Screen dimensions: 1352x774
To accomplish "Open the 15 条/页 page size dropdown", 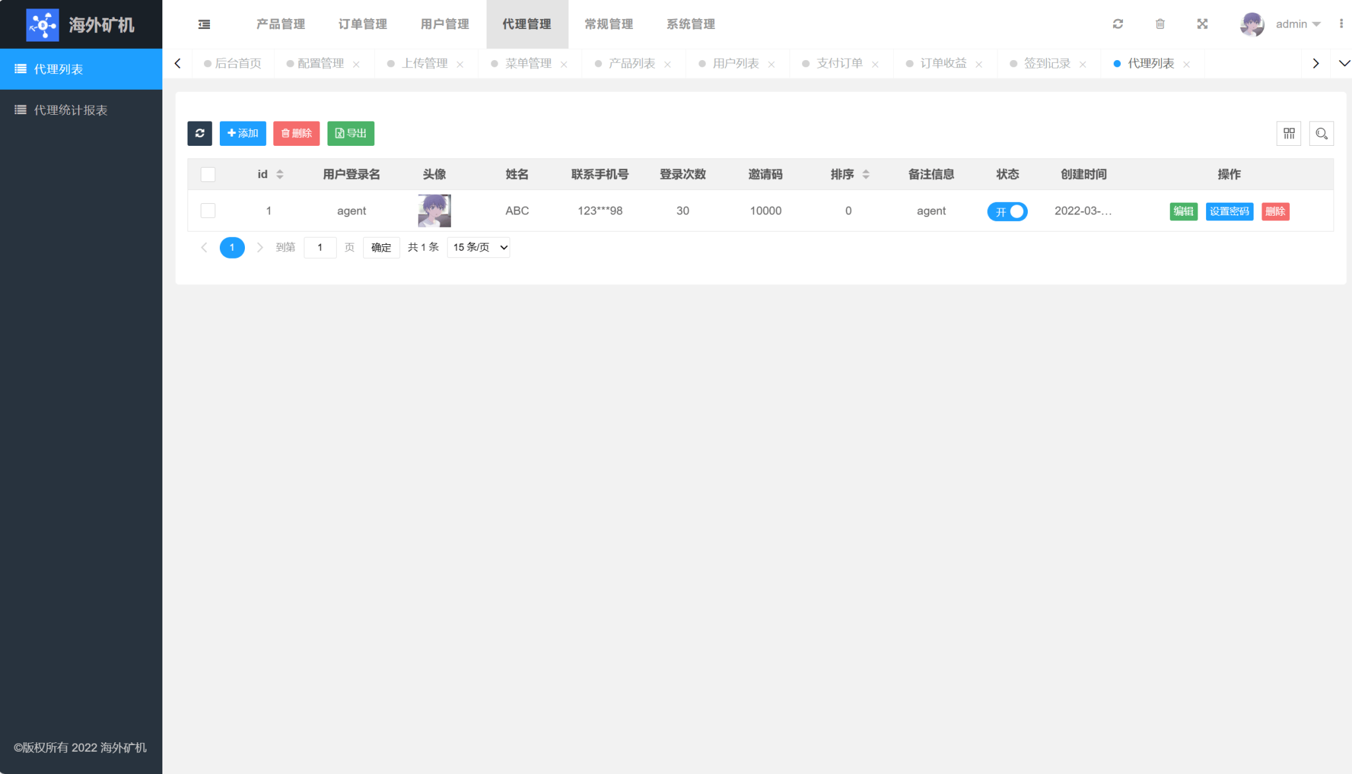I will [479, 247].
